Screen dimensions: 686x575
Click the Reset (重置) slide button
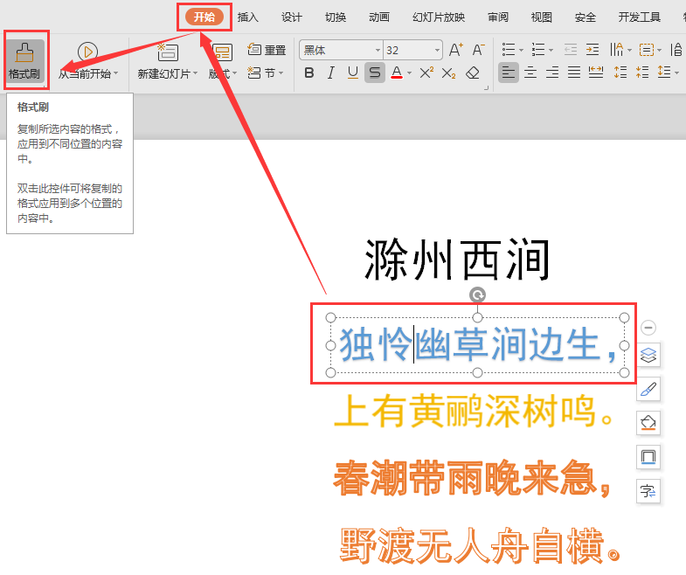pyautogui.click(x=267, y=50)
